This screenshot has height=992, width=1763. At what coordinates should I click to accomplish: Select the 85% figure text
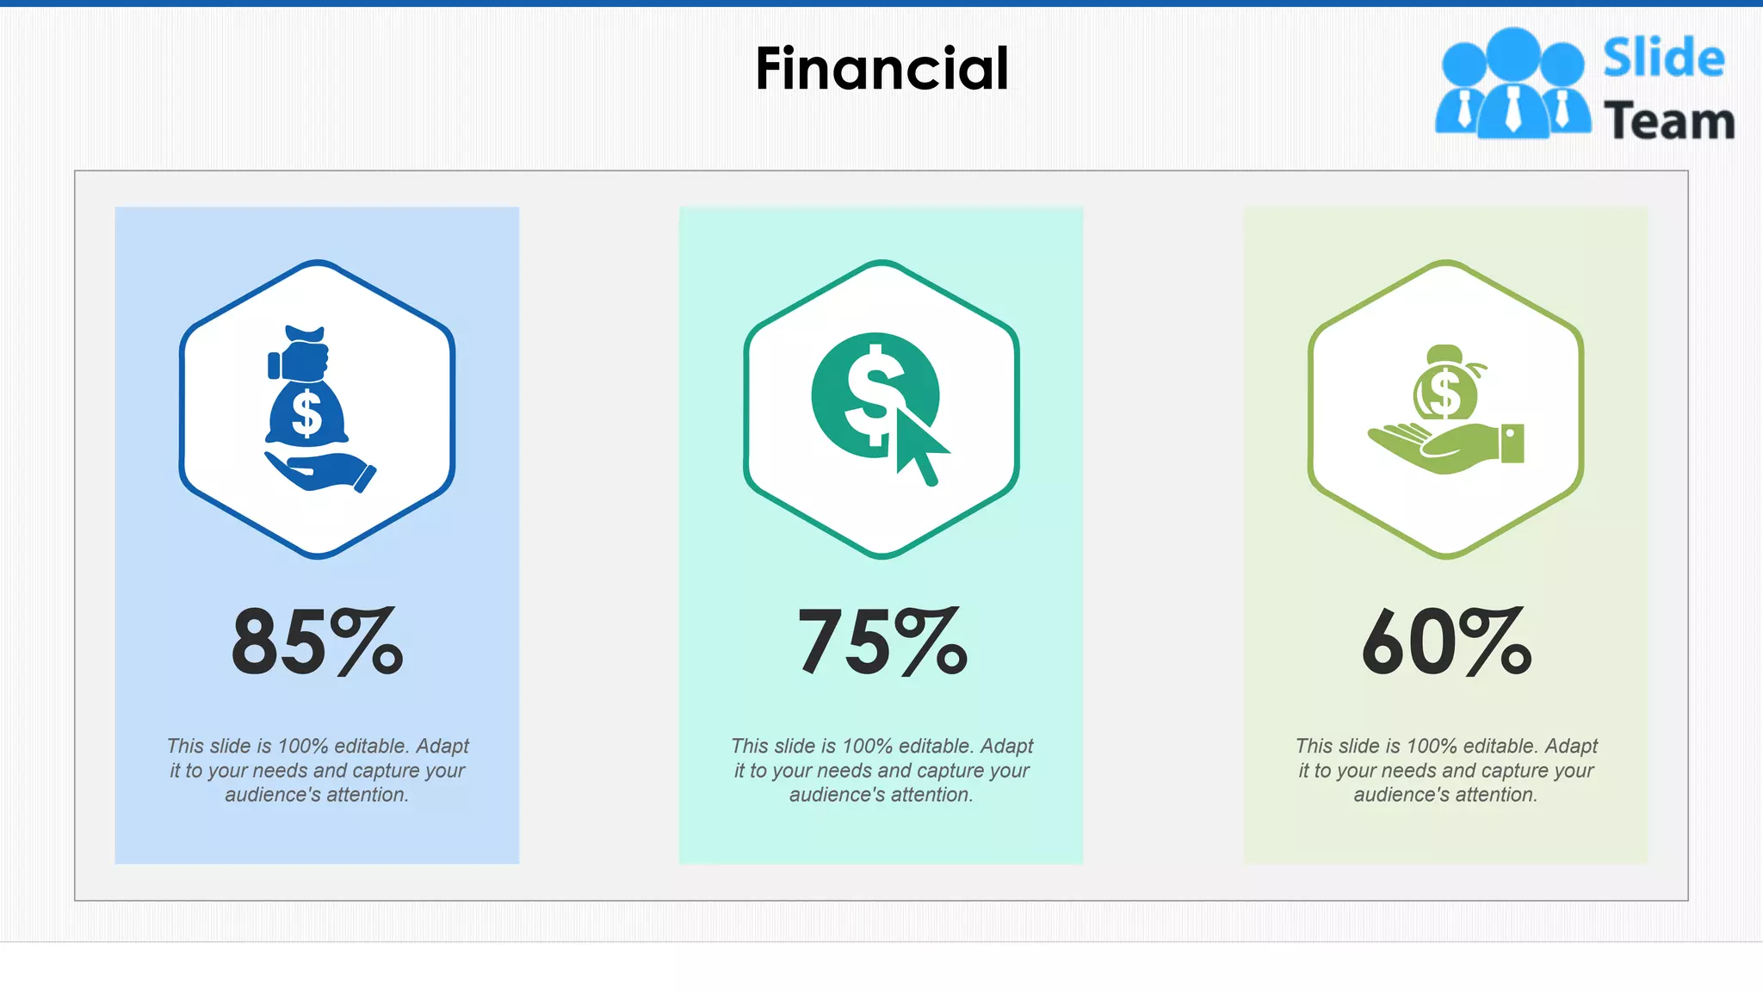tap(317, 642)
